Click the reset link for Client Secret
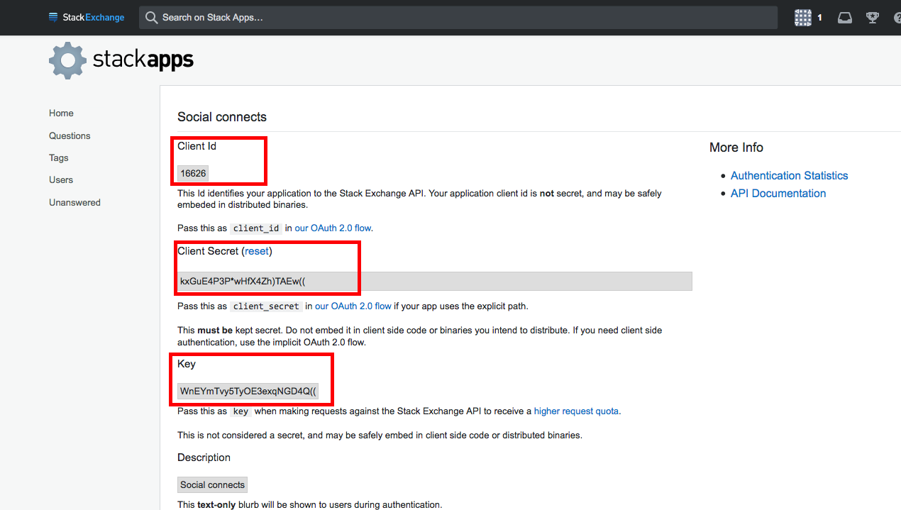901x510 pixels. click(x=257, y=251)
